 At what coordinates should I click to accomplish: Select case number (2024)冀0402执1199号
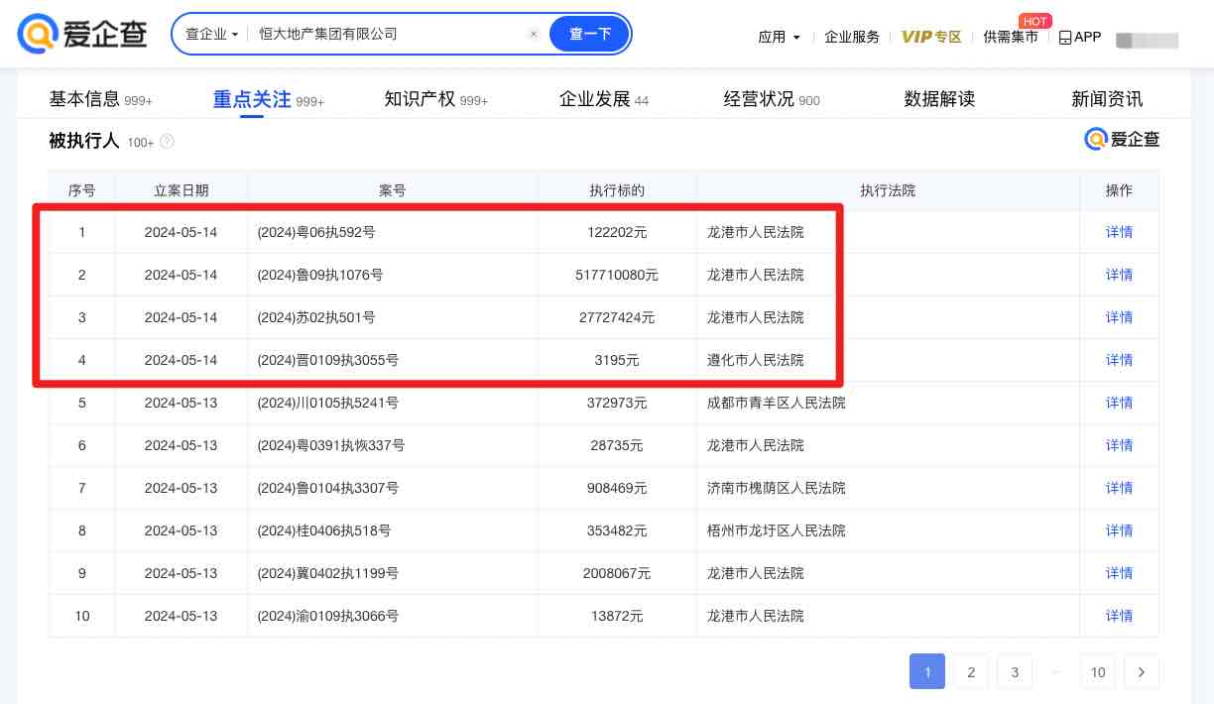point(328,573)
